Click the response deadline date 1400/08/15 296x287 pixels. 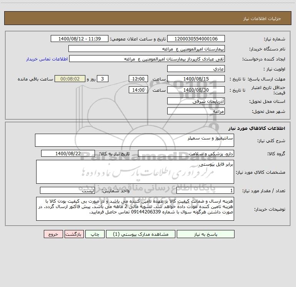[x=196, y=79]
